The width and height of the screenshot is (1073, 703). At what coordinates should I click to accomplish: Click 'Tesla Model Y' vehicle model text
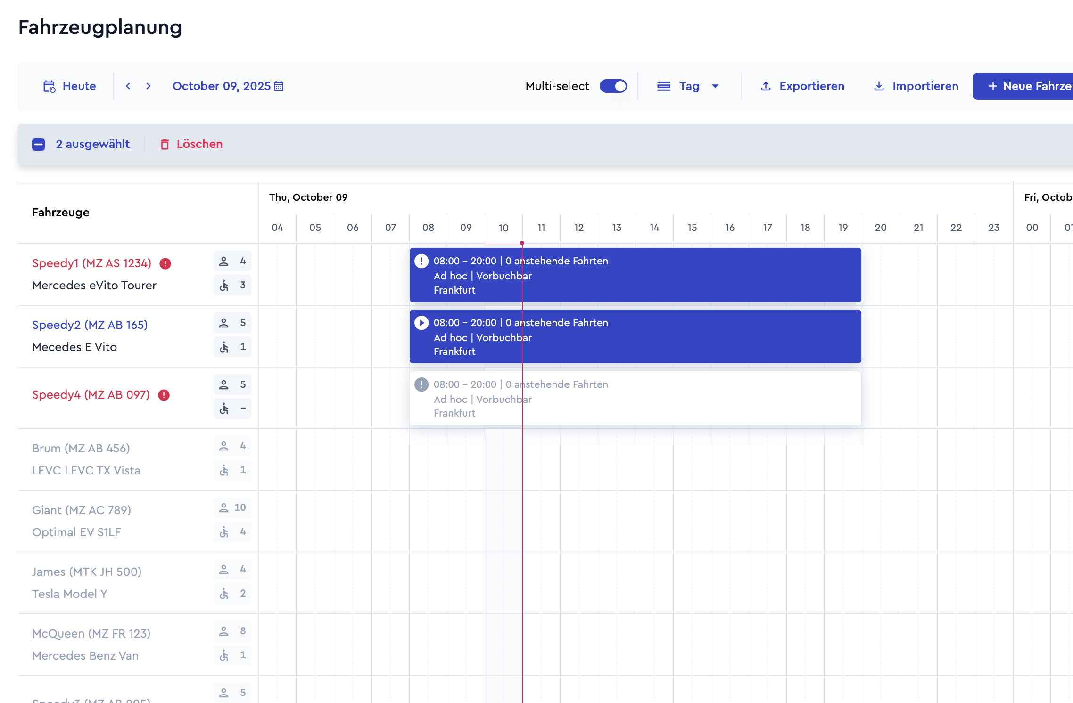coord(70,594)
